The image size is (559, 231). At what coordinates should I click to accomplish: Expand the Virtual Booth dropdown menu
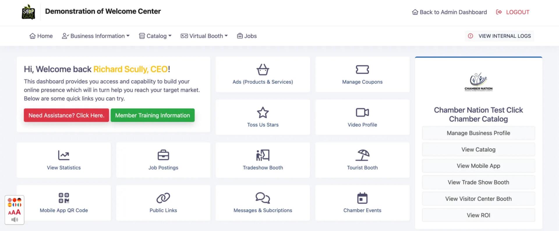pyautogui.click(x=204, y=36)
